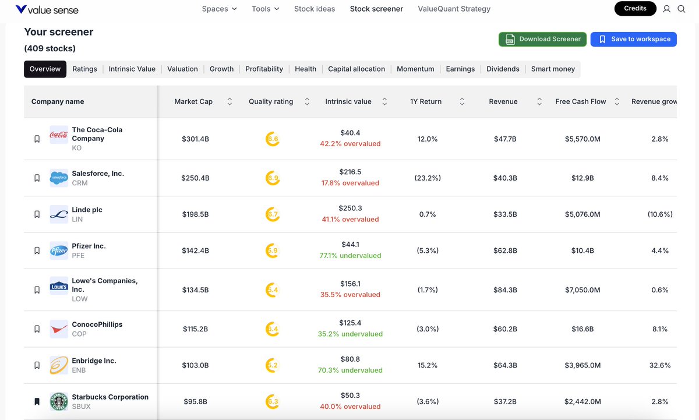Screen dimensions: 699x420
Task: Click the Pfizer company logo
Action: point(59,250)
